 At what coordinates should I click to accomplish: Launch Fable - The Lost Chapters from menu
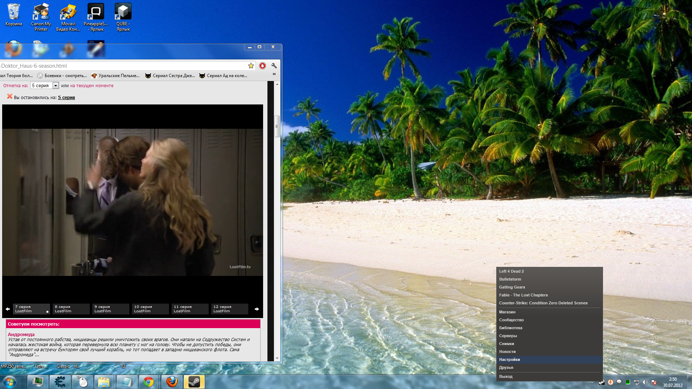coord(549,295)
